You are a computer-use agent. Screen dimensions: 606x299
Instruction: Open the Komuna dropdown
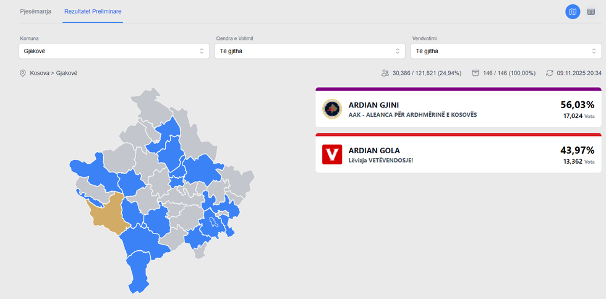(114, 51)
